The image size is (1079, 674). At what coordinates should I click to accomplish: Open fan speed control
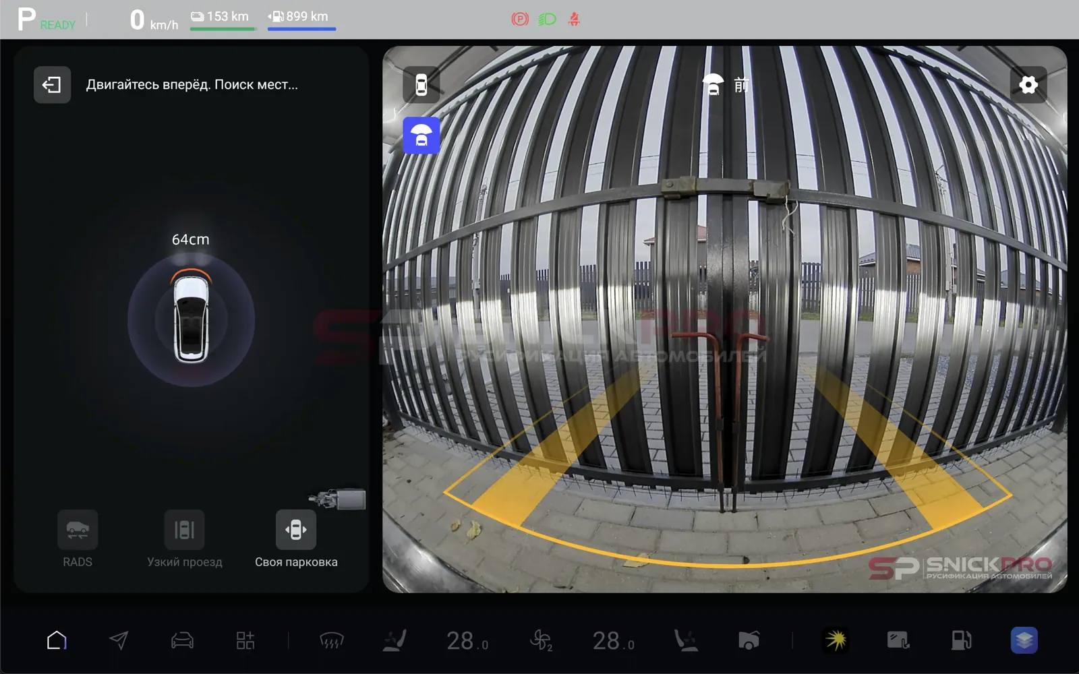(x=541, y=640)
